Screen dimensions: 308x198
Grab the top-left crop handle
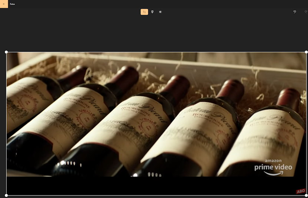(6, 52)
